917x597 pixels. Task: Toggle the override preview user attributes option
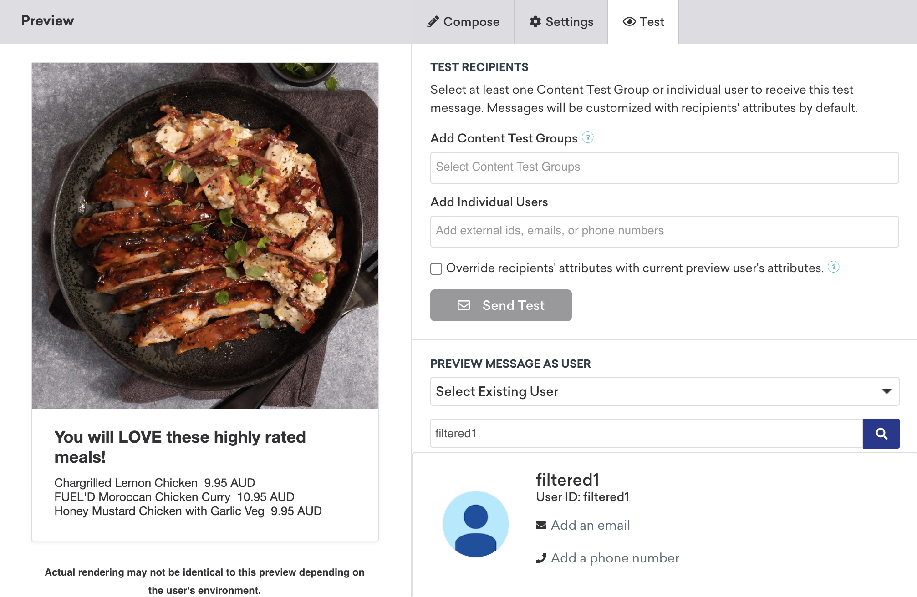coord(435,268)
